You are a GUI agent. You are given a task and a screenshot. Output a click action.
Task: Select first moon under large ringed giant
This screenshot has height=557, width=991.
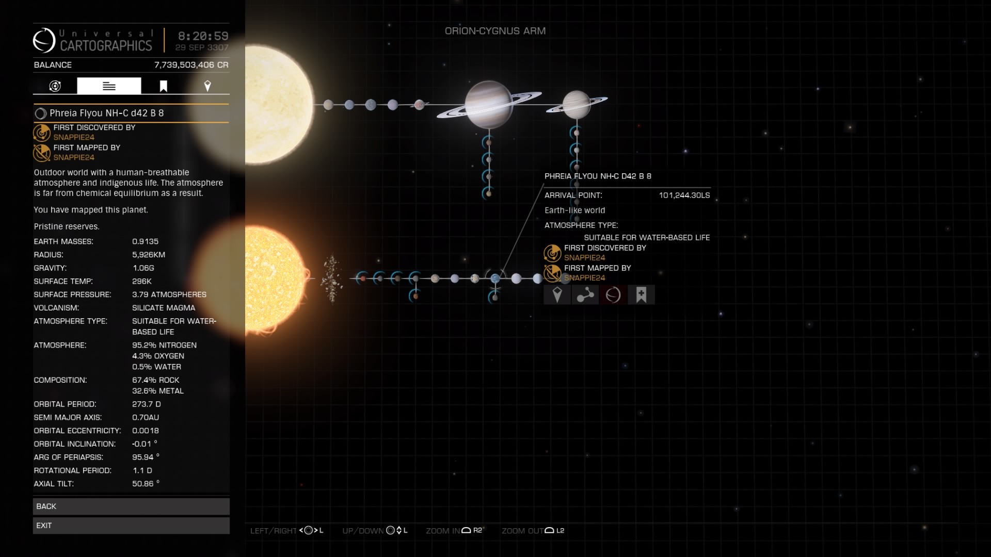[488, 142]
